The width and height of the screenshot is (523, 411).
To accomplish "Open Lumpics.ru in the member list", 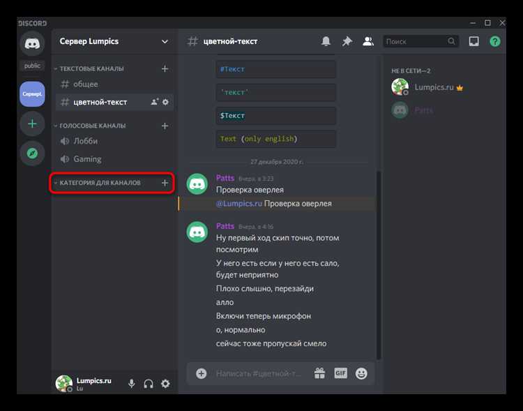I will click(444, 87).
